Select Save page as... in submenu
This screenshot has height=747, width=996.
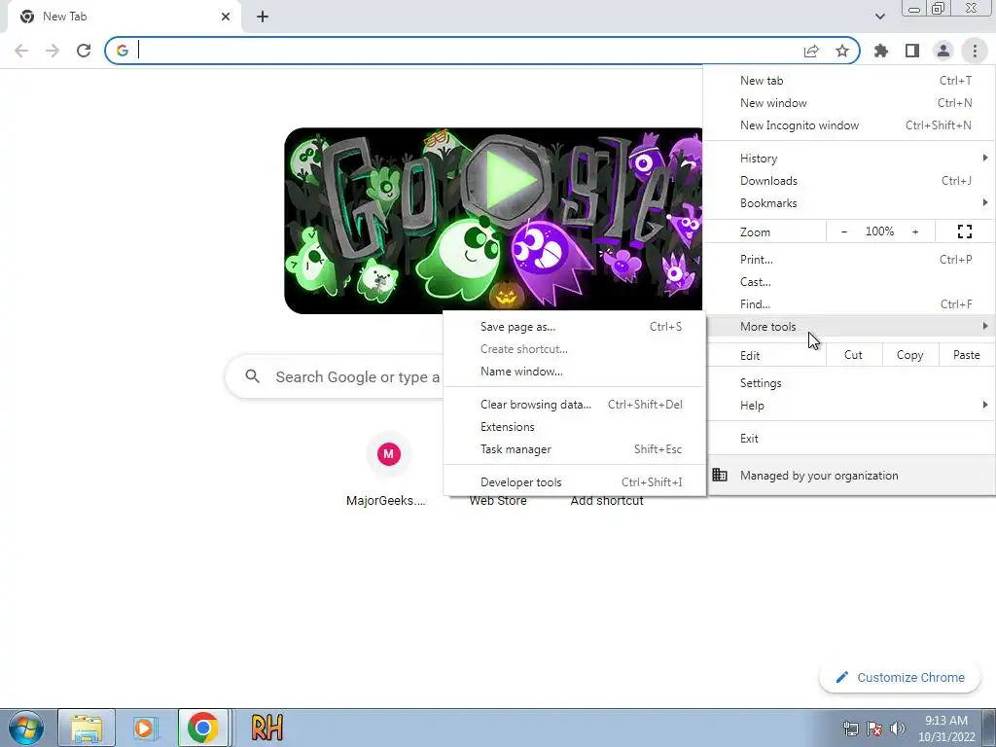pyautogui.click(x=574, y=327)
